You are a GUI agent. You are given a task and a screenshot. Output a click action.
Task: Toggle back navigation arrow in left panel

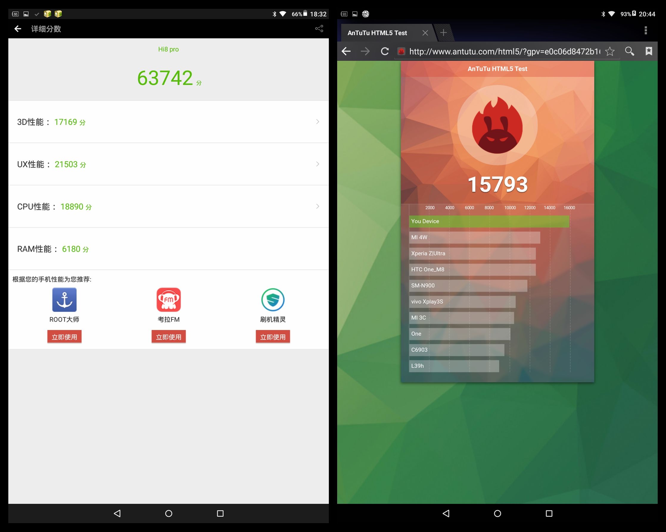click(16, 28)
